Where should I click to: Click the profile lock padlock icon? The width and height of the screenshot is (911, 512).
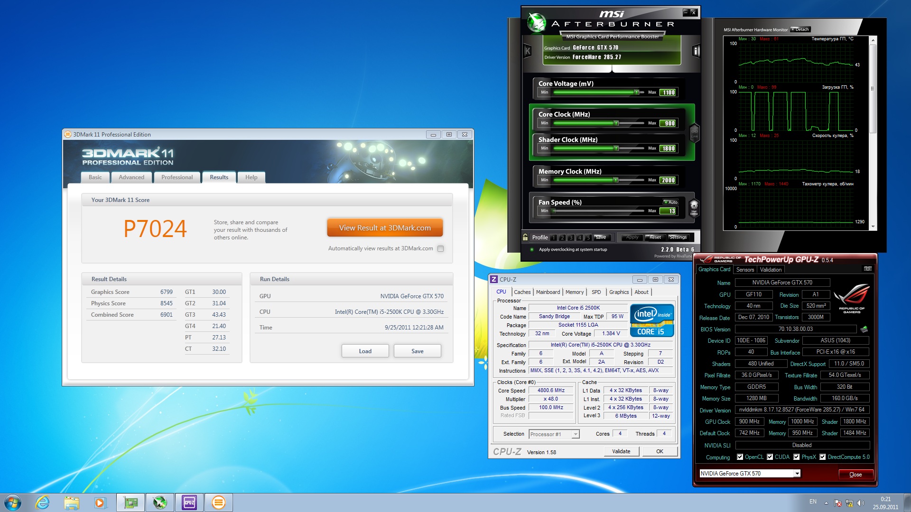tap(525, 237)
